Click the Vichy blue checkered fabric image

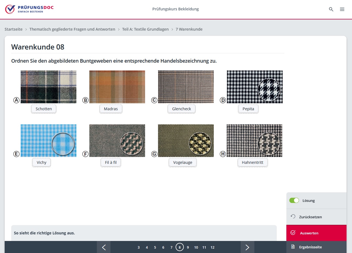coord(48,141)
